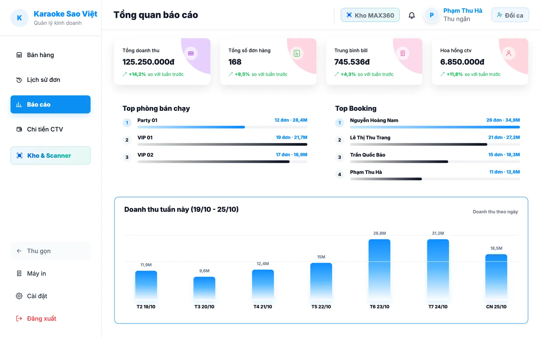541x338 pixels.
Task: Click the Phạm Thu Hà user name in header
Action: pos(463,11)
